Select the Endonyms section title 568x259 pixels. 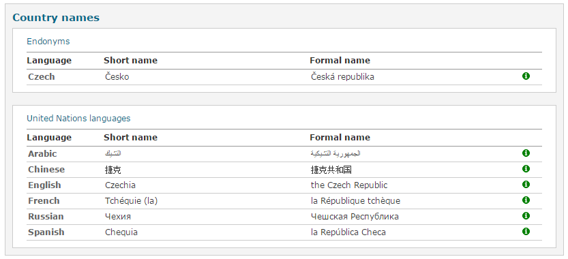point(48,42)
